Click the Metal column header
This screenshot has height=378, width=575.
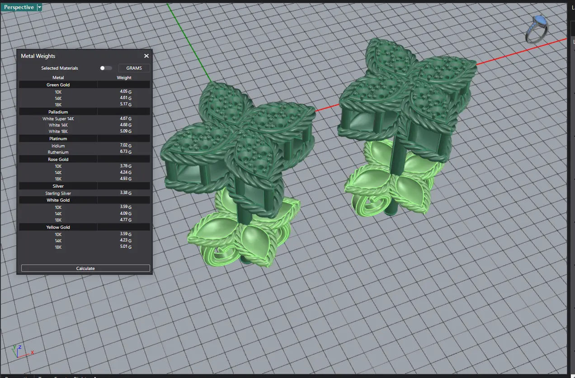58,78
